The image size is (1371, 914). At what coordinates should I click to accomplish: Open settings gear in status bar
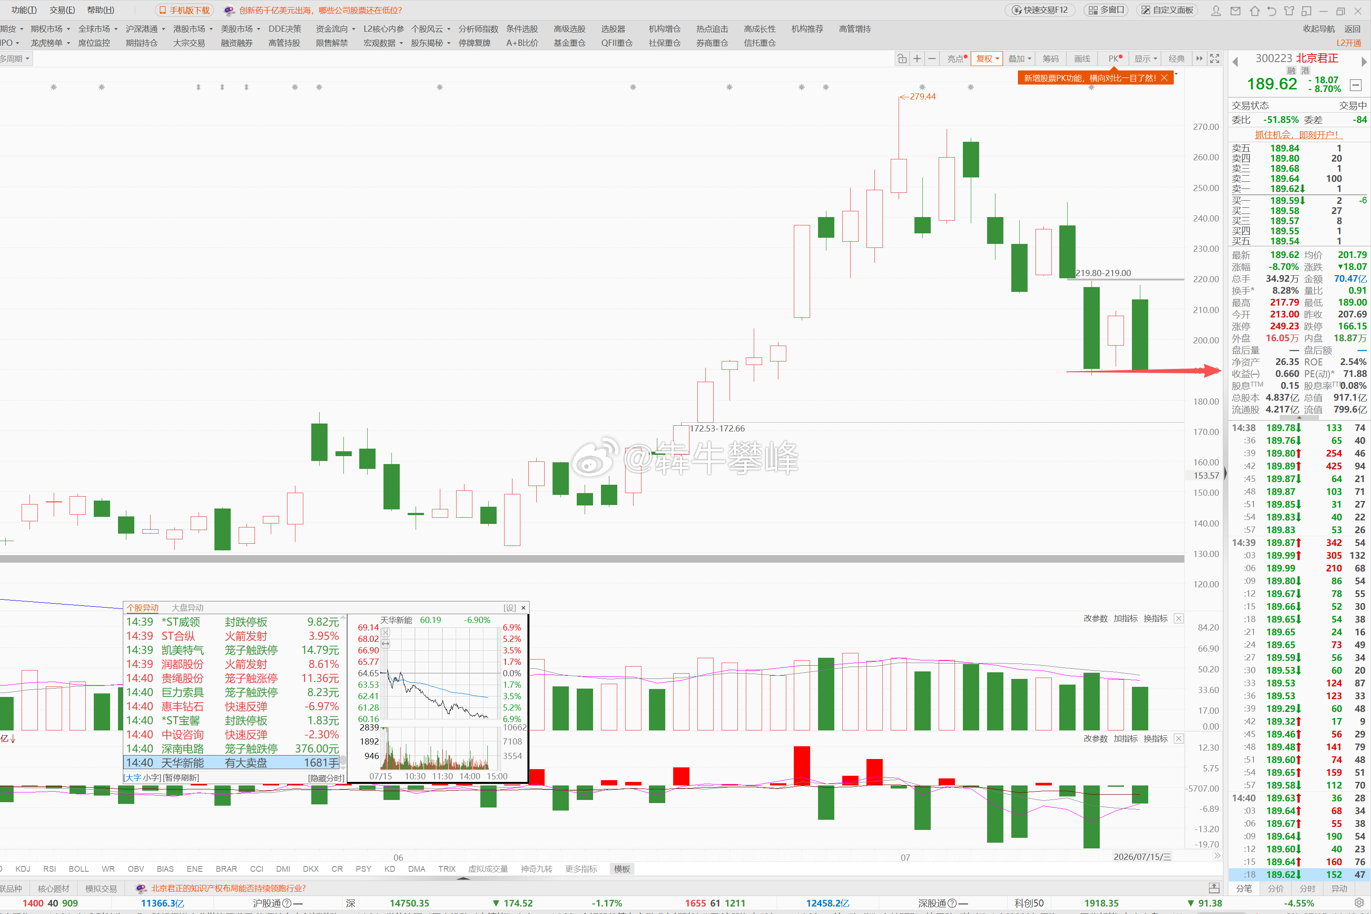(x=1359, y=903)
